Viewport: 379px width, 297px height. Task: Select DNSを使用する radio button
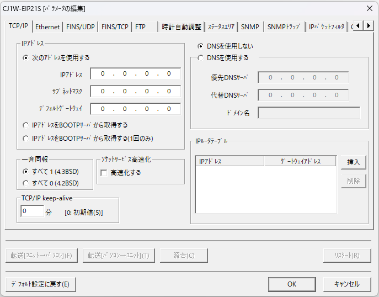click(223, 58)
